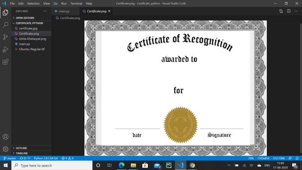Image resolution: width=302 pixels, height=170 pixels.
Task: Select Python 3.8.5 64-bit interpreter
Action: [x=46, y=158]
